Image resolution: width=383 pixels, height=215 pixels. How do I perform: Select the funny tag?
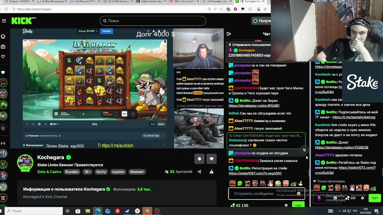pos(101,172)
